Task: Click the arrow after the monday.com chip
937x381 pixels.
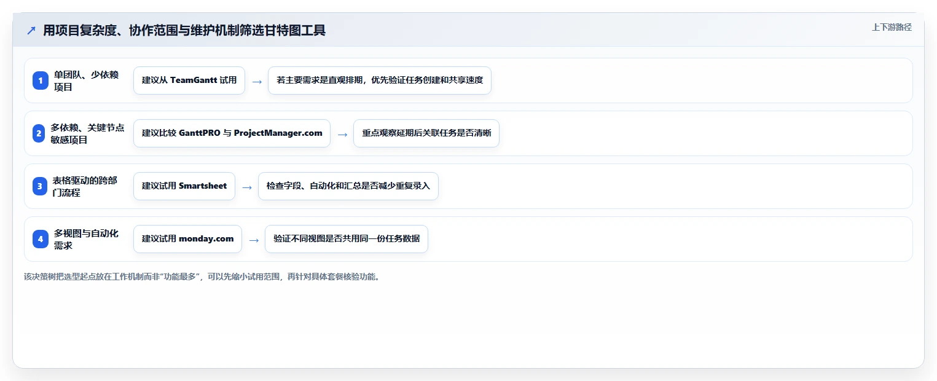Action: pyautogui.click(x=254, y=240)
